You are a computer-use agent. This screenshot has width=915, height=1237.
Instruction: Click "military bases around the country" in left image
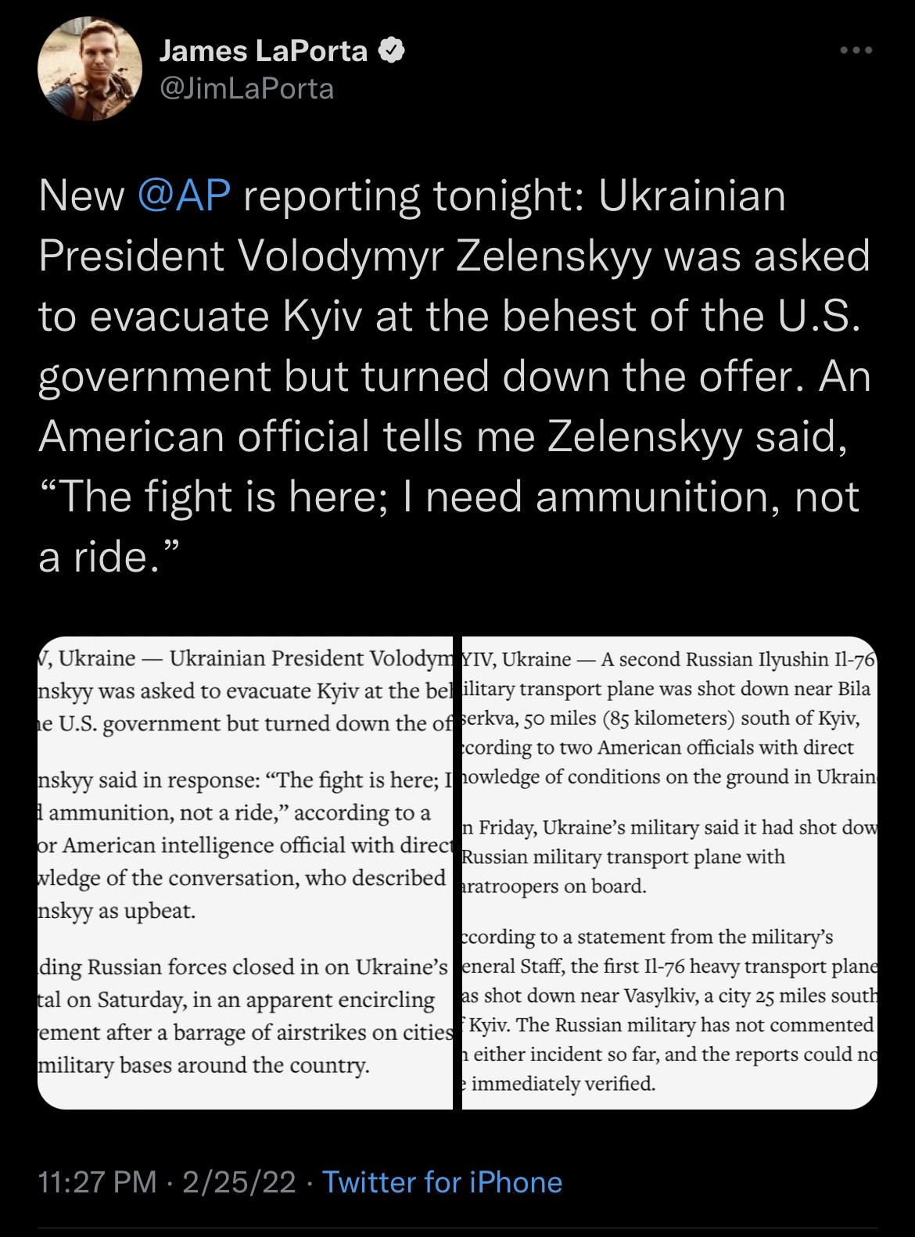(x=205, y=1065)
